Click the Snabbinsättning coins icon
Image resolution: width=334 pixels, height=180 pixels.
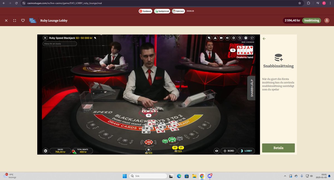click(x=278, y=58)
